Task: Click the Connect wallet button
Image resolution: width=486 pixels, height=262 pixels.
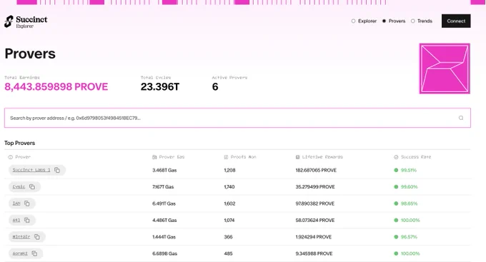Action: pos(456,21)
